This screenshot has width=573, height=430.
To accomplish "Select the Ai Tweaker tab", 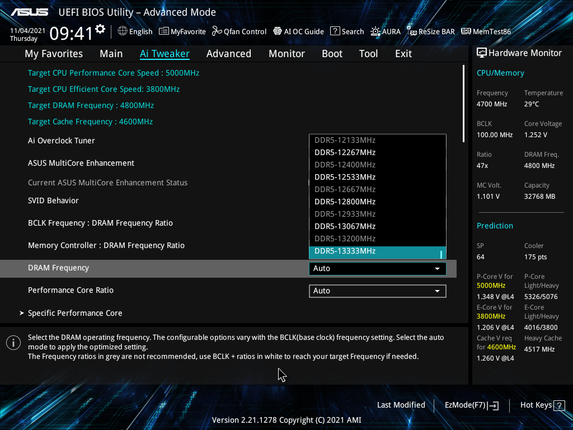I will [165, 54].
